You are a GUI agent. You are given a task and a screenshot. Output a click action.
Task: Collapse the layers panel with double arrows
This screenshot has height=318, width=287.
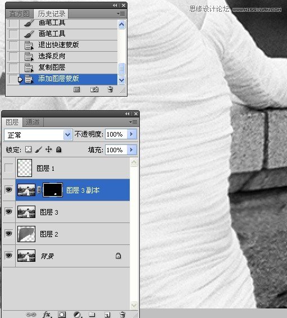point(127,114)
